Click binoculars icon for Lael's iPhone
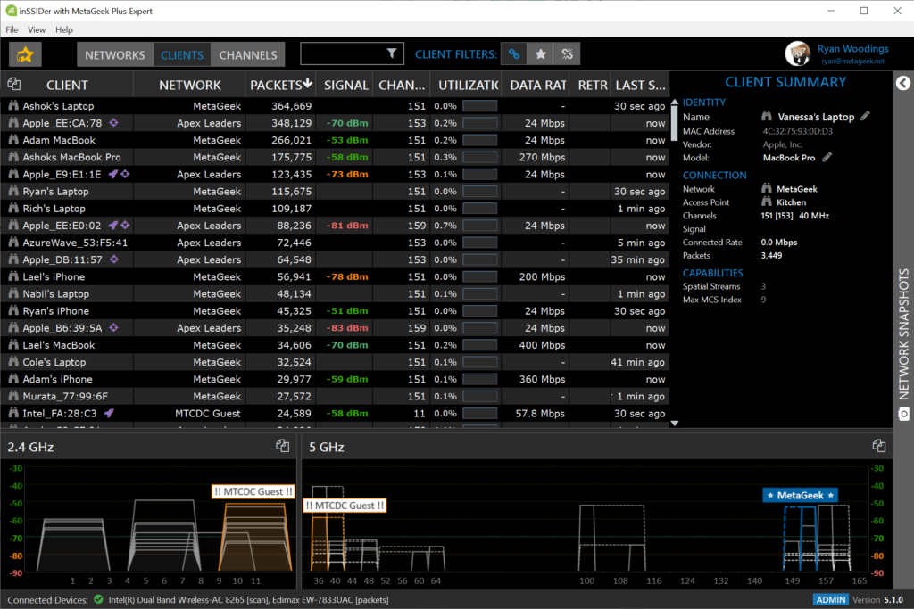This screenshot has height=609, width=914. (x=13, y=276)
